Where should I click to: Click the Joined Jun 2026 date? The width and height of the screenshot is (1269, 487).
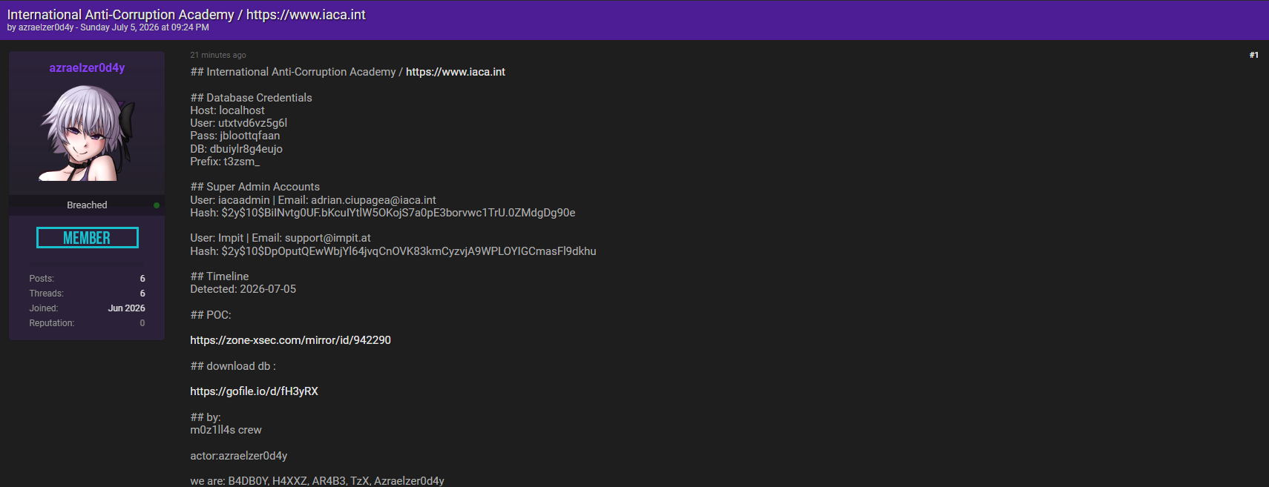(x=126, y=308)
